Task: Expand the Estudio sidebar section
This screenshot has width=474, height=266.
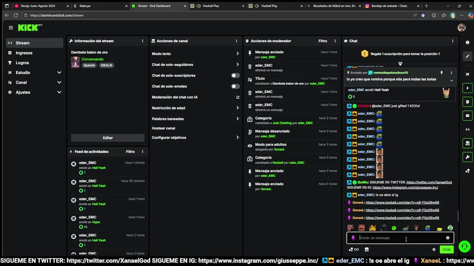Action: click(x=59, y=72)
